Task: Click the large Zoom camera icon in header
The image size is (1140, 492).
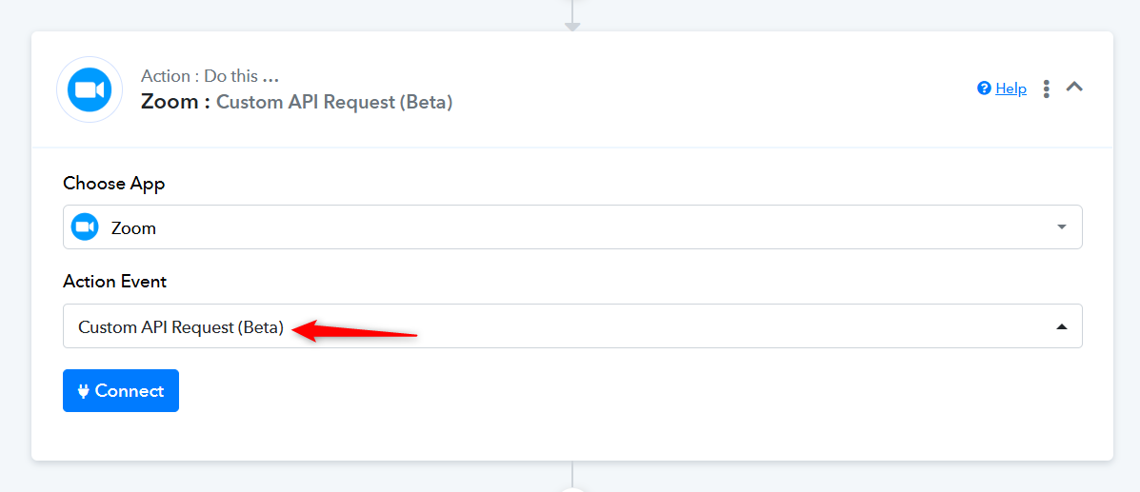Action: 90,89
